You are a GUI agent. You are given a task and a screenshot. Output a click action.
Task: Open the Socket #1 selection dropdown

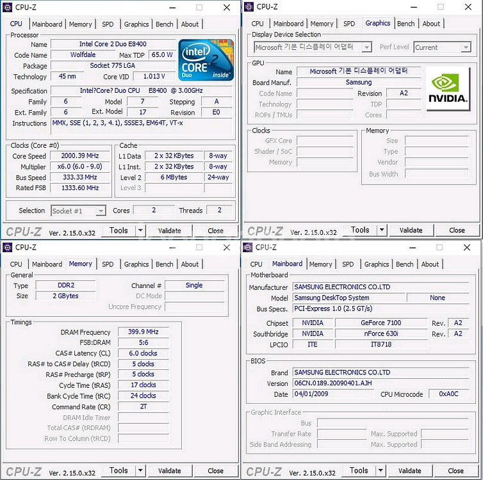(x=101, y=211)
